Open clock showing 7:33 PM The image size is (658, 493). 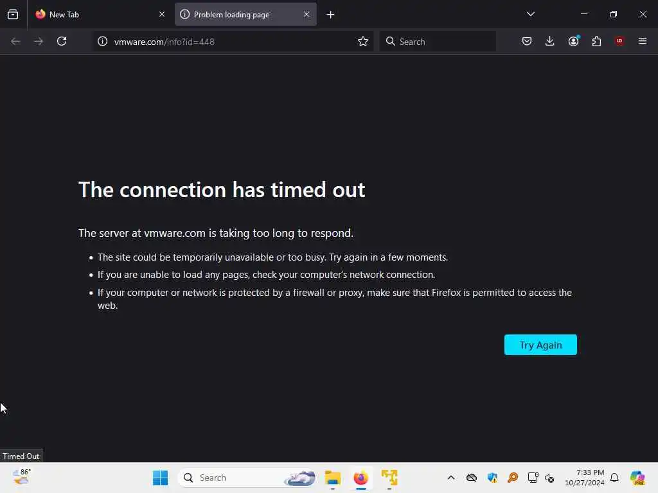click(x=585, y=478)
